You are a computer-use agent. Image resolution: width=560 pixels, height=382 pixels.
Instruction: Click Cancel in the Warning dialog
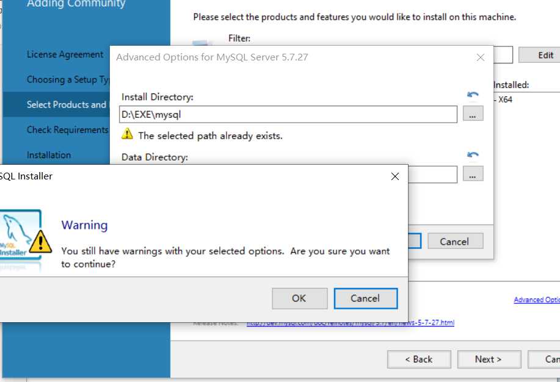[366, 298]
